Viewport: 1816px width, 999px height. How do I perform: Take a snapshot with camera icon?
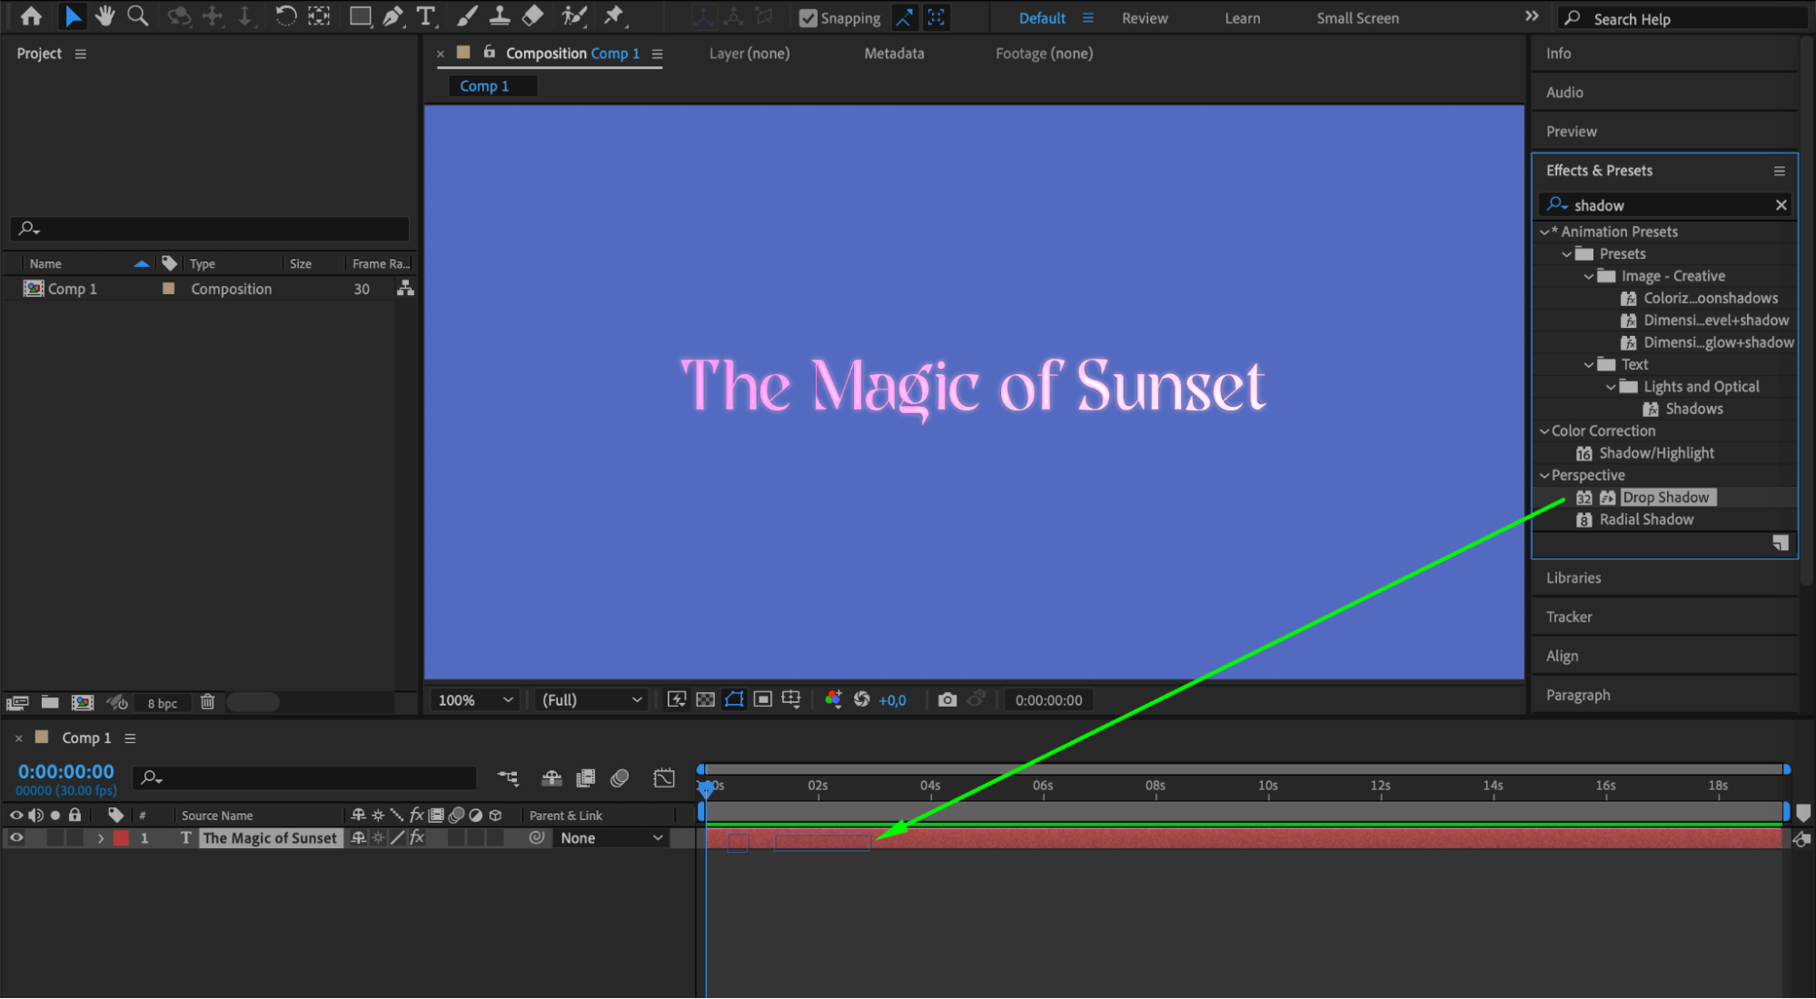point(947,699)
